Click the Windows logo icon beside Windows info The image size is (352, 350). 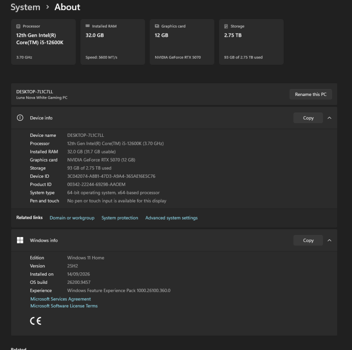point(20,240)
